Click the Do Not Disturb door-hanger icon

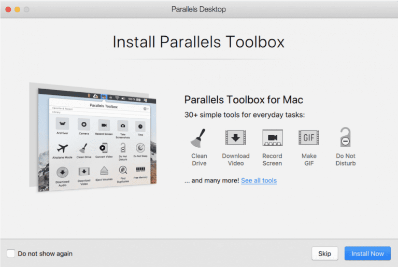click(345, 137)
